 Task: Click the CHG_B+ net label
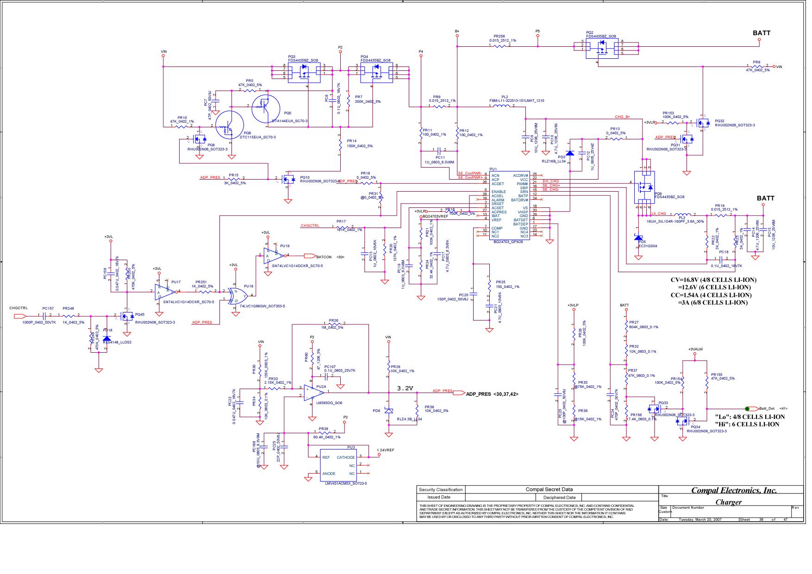coord(622,117)
